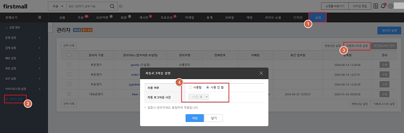404x133 pixels.
Task: Click the 닫기 button in the dialog
Action: point(214,118)
